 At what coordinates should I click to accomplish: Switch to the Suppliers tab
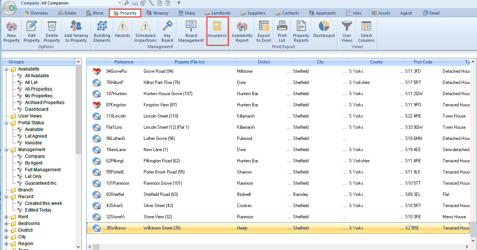[253, 13]
